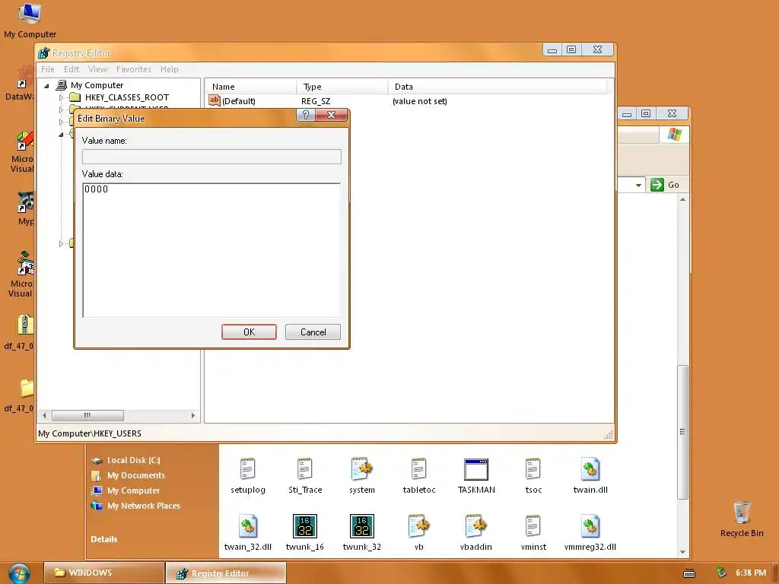
Task: Click the Value name input field
Action: [211, 157]
